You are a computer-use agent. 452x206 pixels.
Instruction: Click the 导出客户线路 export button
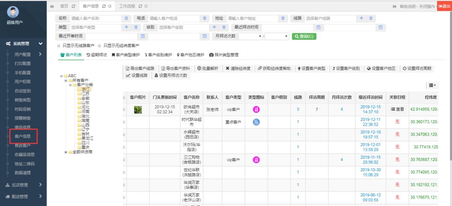140,68
